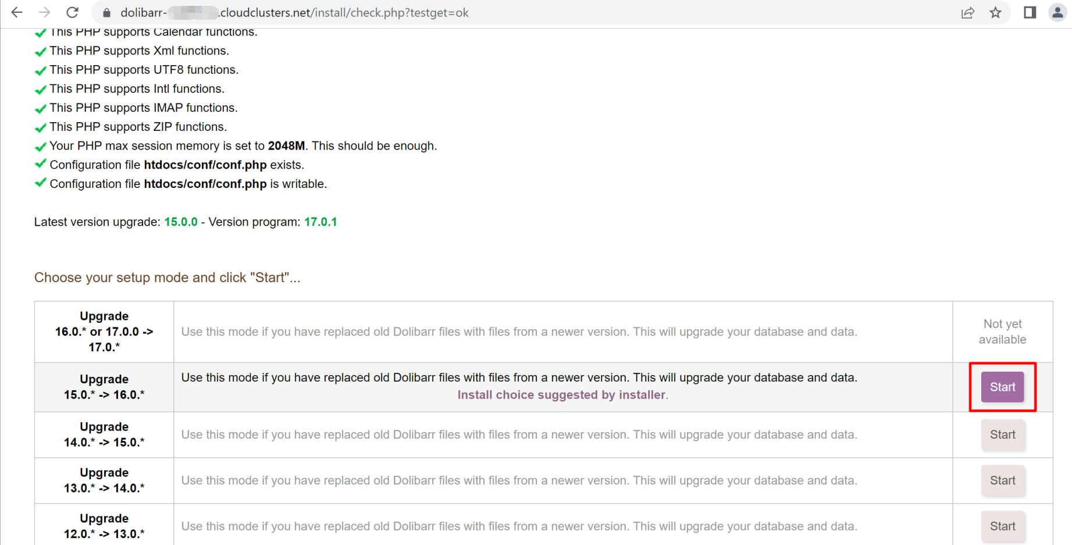Click checkmark next to Intl functions

tap(41, 90)
